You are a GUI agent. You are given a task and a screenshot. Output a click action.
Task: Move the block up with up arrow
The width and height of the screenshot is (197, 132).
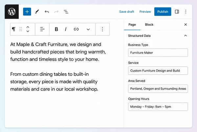point(28,27)
